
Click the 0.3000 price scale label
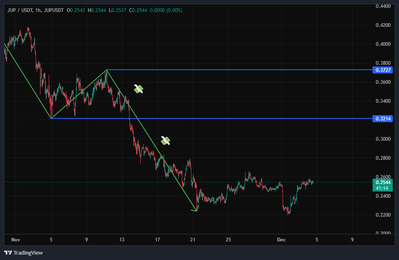pyautogui.click(x=383, y=139)
